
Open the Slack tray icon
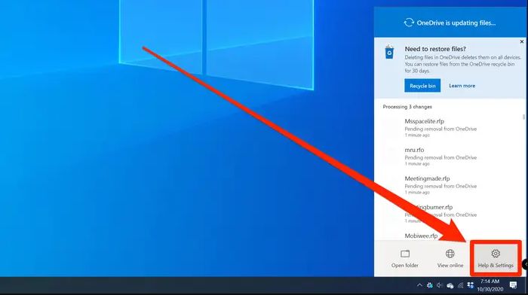[429, 285]
